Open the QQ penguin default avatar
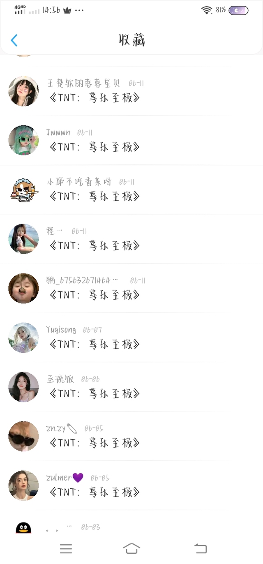Image resolution: width=263 pixels, height=564 pixels. pyautogui.click(x=23, y=528)
